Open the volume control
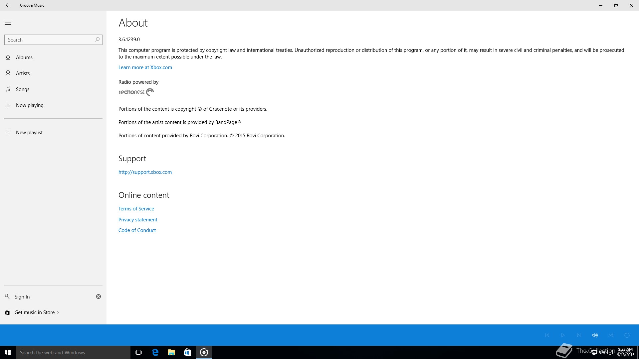 [595, 335]
